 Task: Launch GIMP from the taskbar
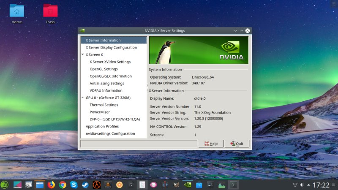(176, 185)
